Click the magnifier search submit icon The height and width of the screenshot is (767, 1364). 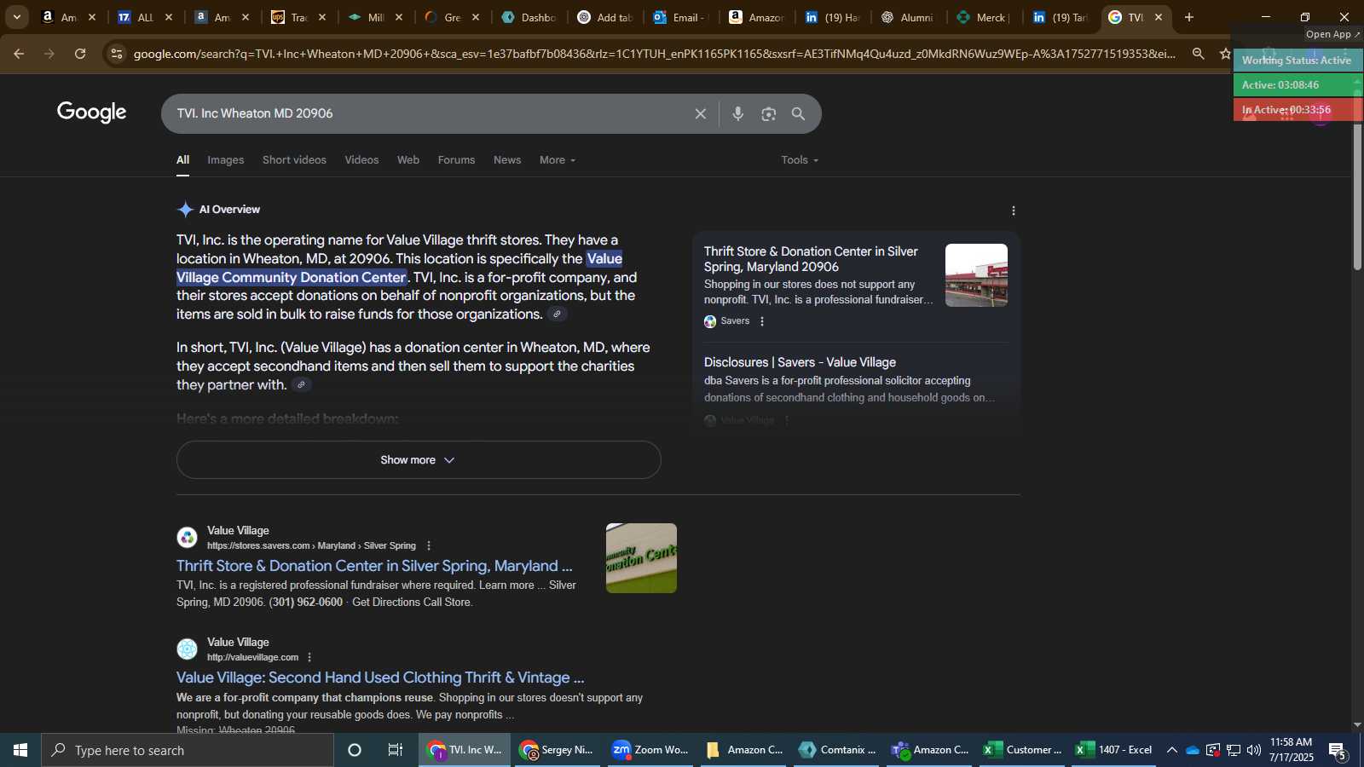pyautogui.click(x=799, y=113)
